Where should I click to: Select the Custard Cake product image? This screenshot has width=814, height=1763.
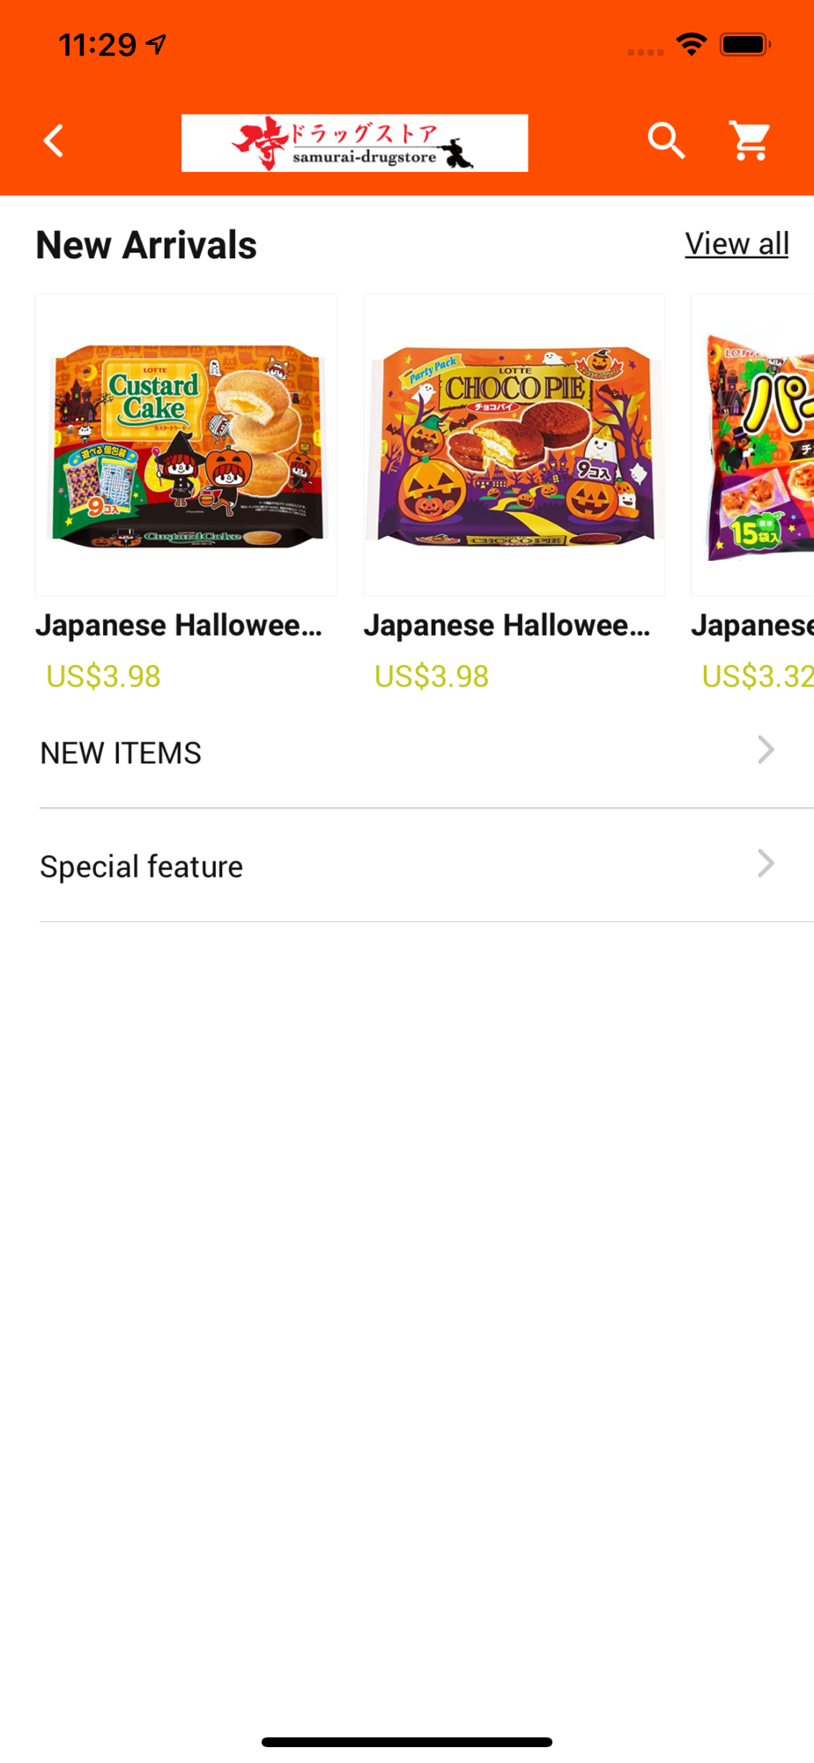[186, 445]
